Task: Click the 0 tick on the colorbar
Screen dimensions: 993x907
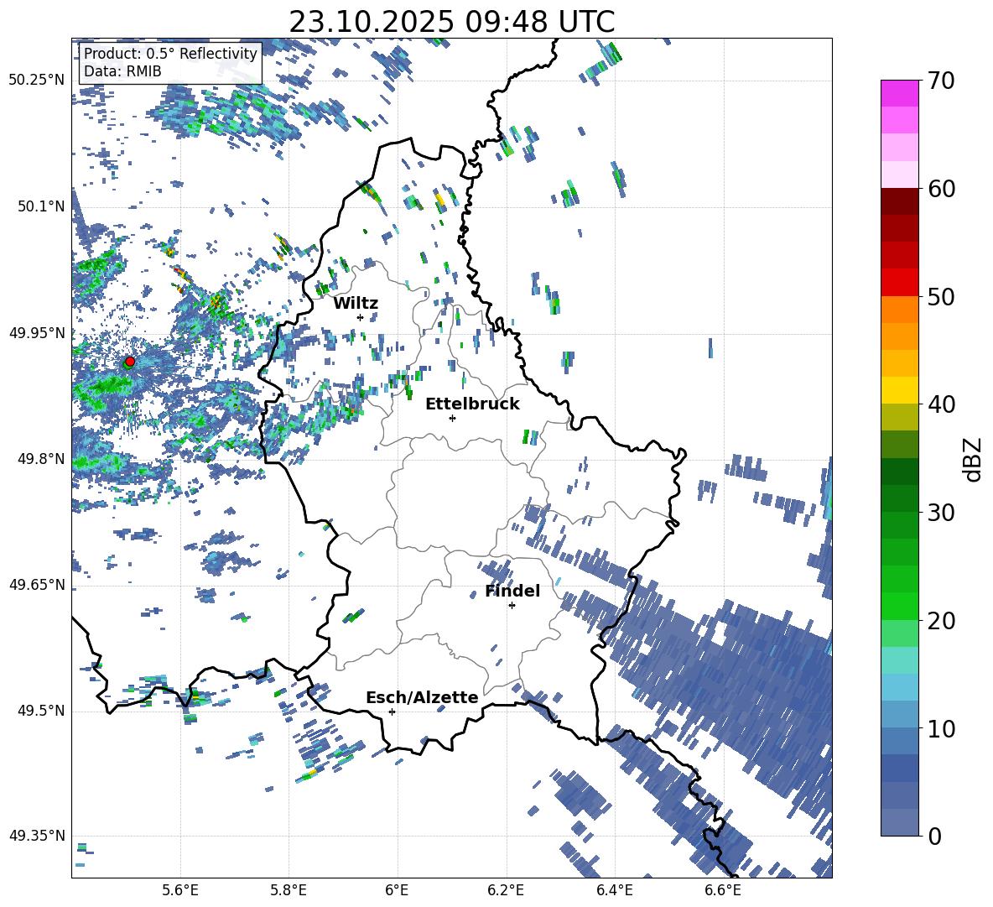Action: (934, 836)
